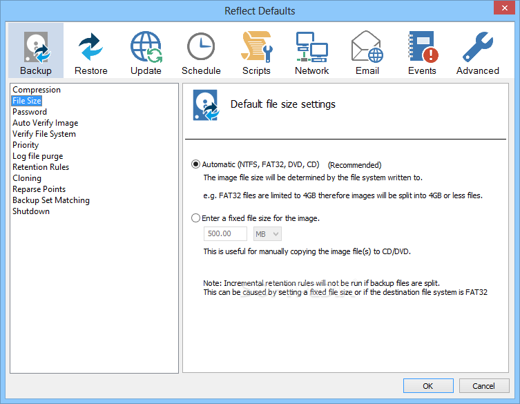The width and height of the screenshot is (520, 404).
Task: Select Cloning in the settings list
Action: pos(27,178)
